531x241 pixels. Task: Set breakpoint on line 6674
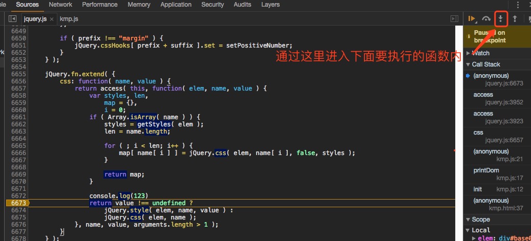click(x=18, y=210)
